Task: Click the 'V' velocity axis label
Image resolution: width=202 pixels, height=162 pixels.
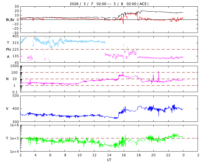Action: 7,109
